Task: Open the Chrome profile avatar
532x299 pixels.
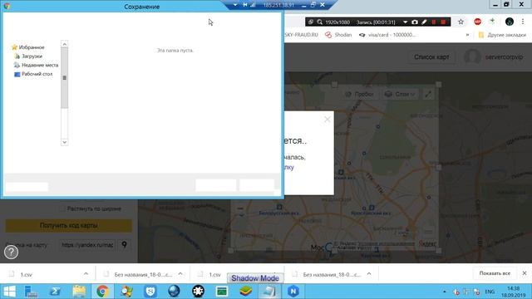Action: coord(510,22)
